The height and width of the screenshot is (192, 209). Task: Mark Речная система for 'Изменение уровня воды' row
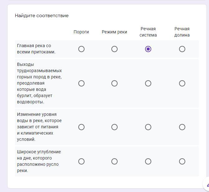click(148, 127)
